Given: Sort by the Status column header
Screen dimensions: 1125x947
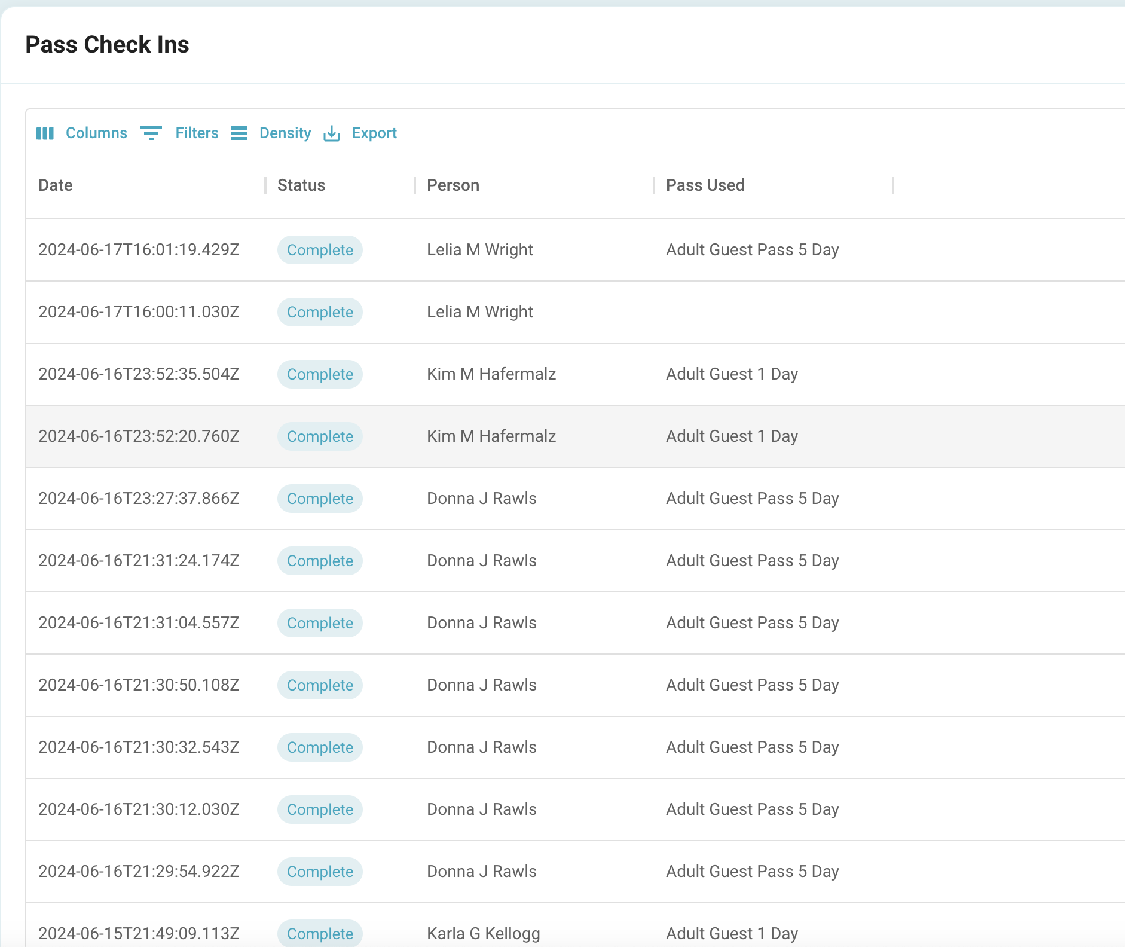Looking at the screenshot, I should point(301,185).
